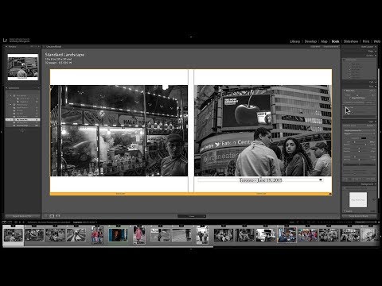The image size is (382, 286).
Task: Collapse the Background panel
Action: coord(376,184)
